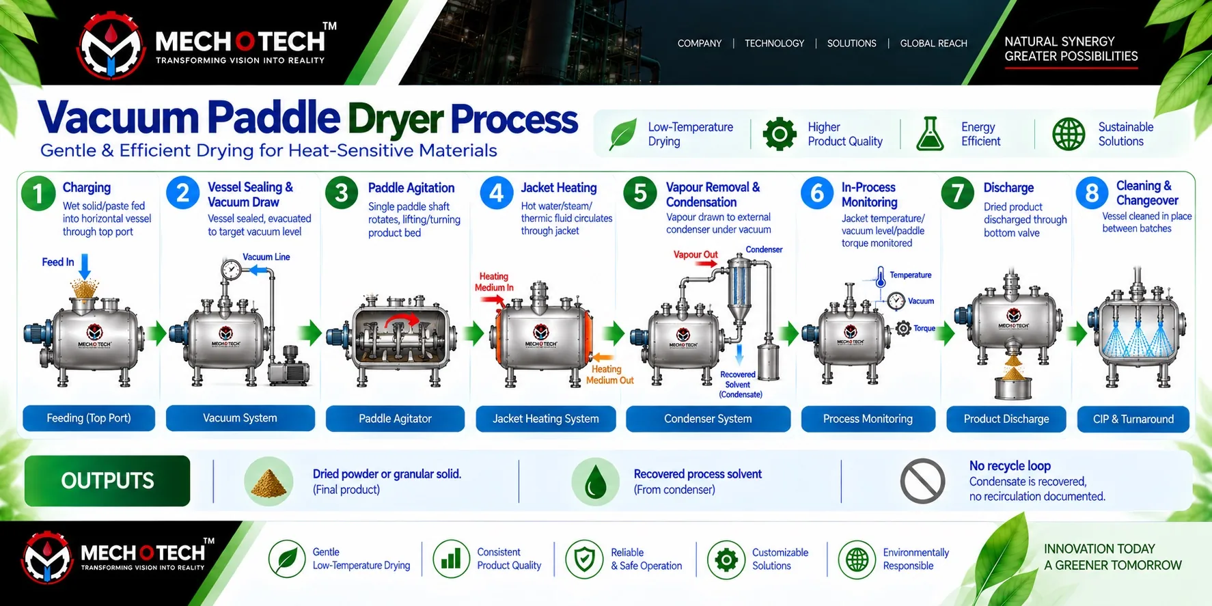Click the Product Discharge button

[x=1006, y=419]
